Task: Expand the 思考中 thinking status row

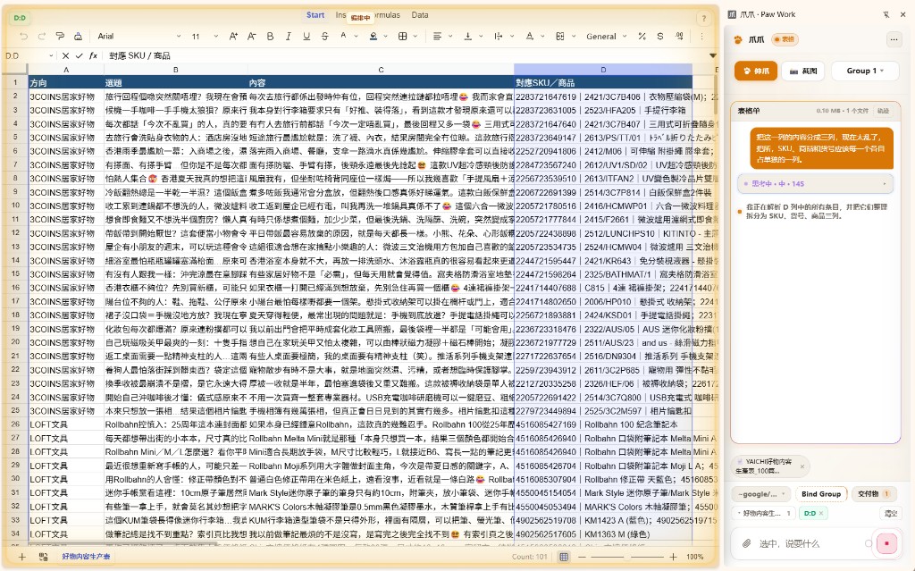Action: tap(815, 183)
